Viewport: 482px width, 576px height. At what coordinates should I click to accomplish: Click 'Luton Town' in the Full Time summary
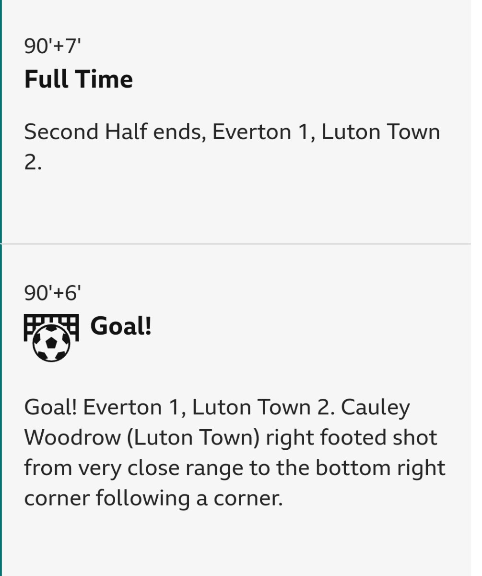coord(381,132)
